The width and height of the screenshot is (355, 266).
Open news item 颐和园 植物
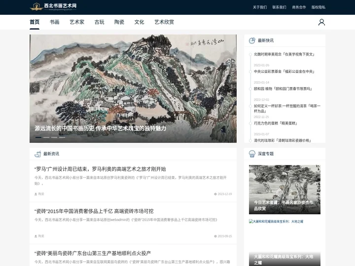tap(283, 89)
